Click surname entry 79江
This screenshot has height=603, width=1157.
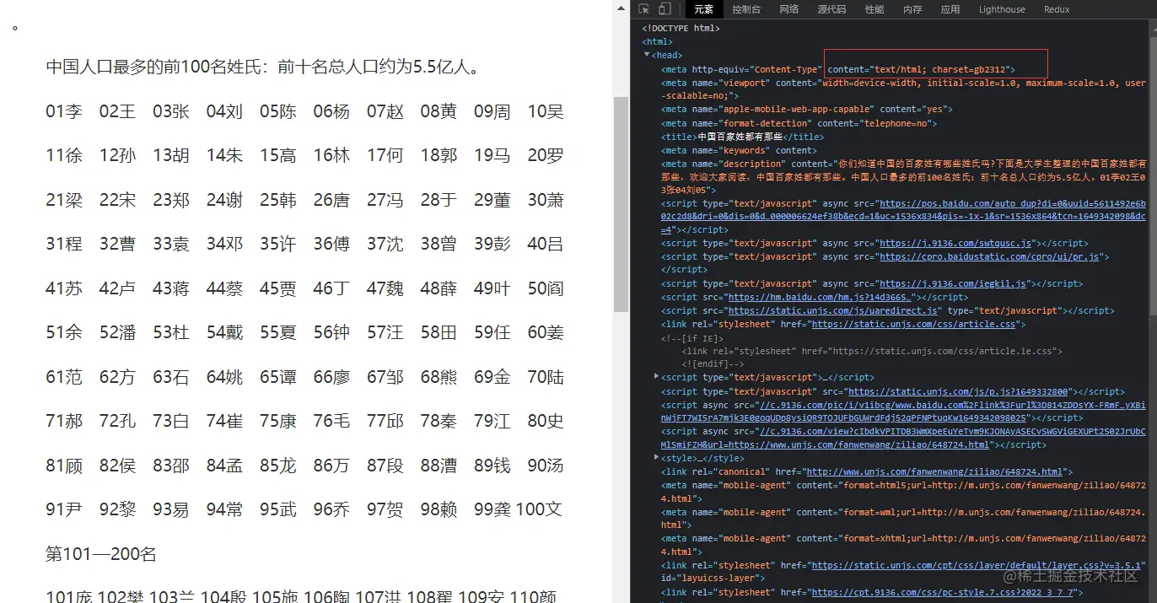point(492,421)
